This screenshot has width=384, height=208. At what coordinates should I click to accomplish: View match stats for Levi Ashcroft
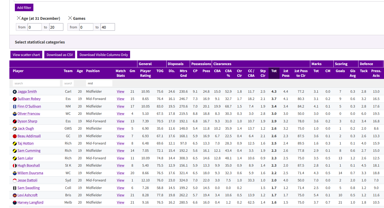click(x=120, y=195)
